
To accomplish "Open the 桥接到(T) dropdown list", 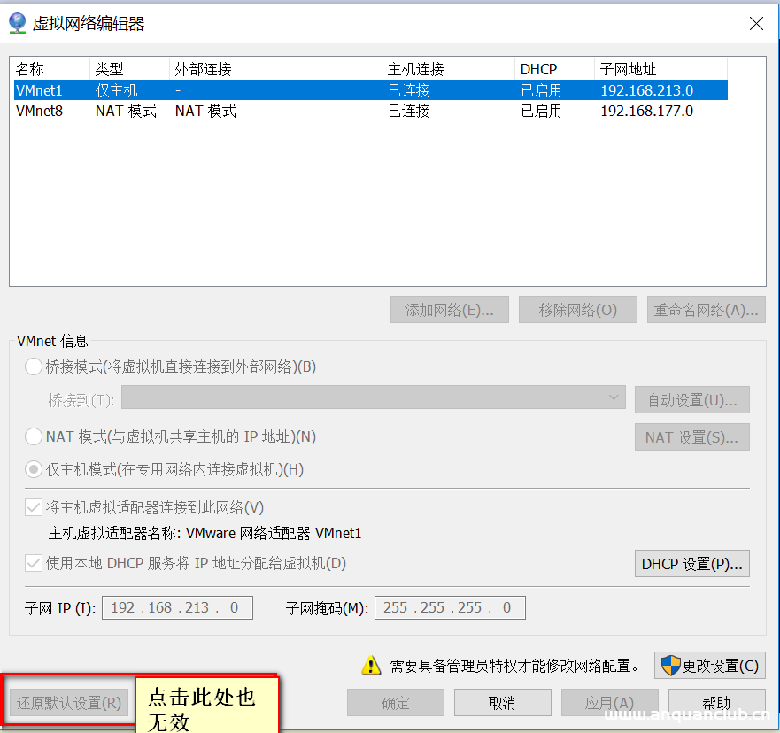I will 614,399.
